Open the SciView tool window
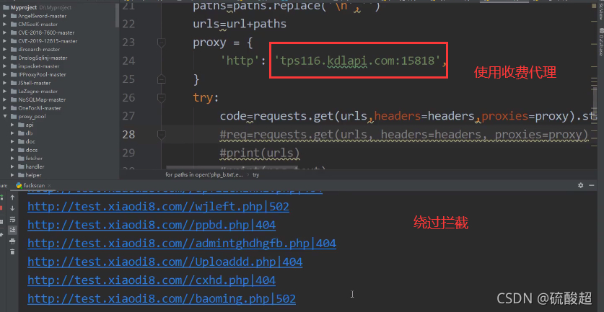Viewport: 604px width, 312px height. [600, 12]
